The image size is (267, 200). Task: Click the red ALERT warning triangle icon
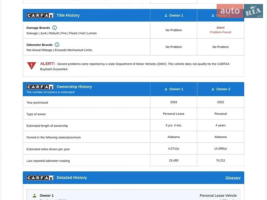pos(31,66)
